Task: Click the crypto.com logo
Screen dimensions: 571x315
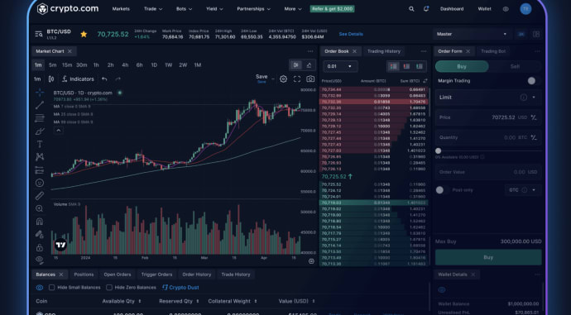Action: 68,9
